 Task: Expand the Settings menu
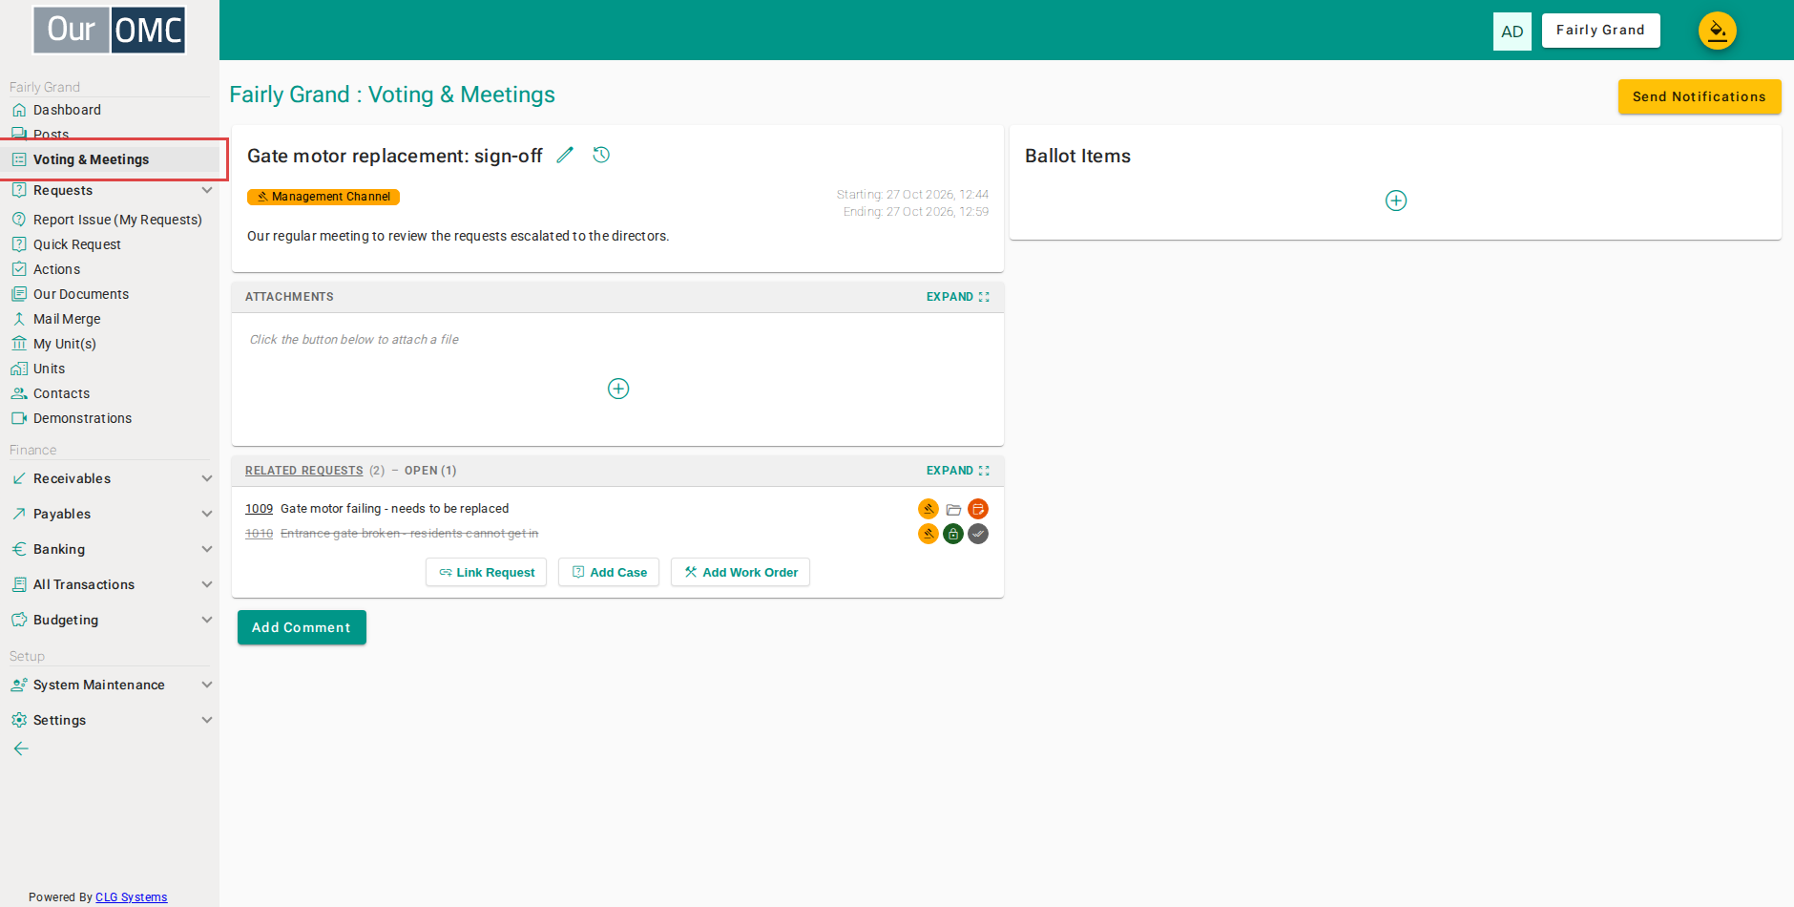(x=207, y=720)
